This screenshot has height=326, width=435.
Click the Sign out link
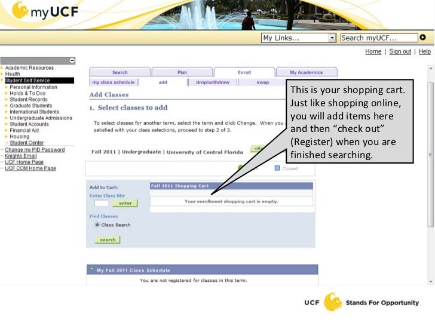click(400, 51)
